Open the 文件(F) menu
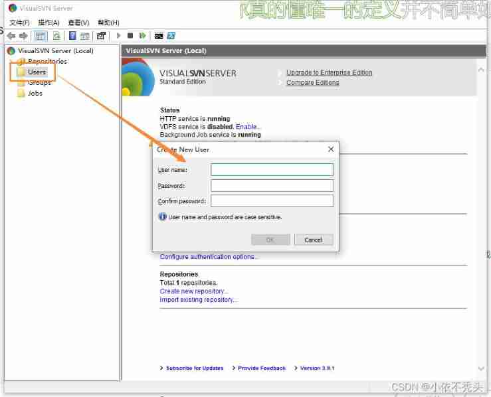This screenshot has width=491, height=397. 19,23
